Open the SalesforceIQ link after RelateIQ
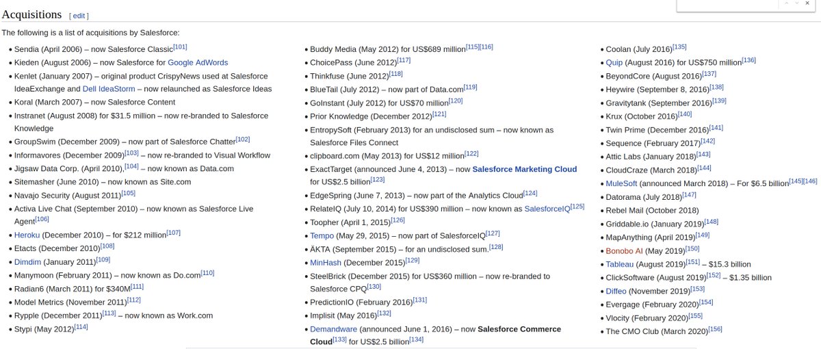This screenshot has width=821, height=349. click(x=547, y=209)
